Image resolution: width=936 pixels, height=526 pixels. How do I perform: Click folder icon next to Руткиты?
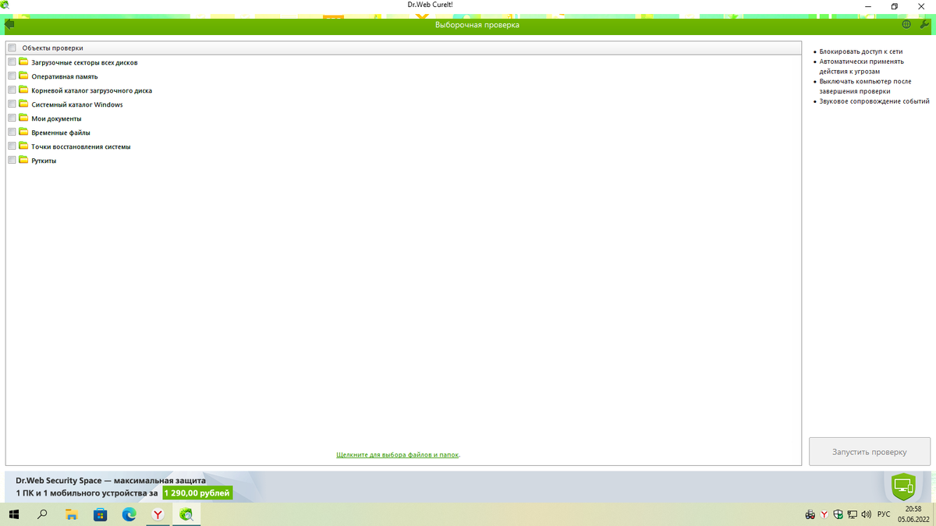(x=23, y=160)
